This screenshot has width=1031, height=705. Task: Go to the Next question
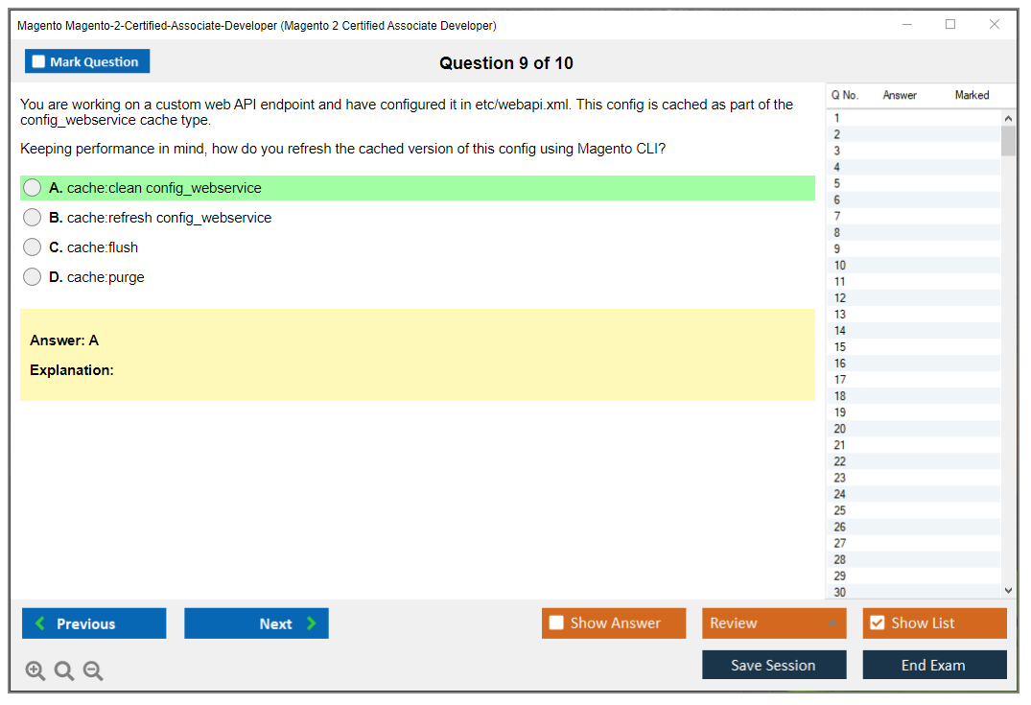point(256,623)
